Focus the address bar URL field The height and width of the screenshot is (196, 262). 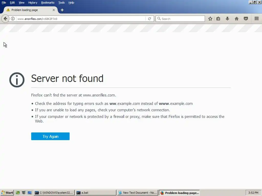81,19
